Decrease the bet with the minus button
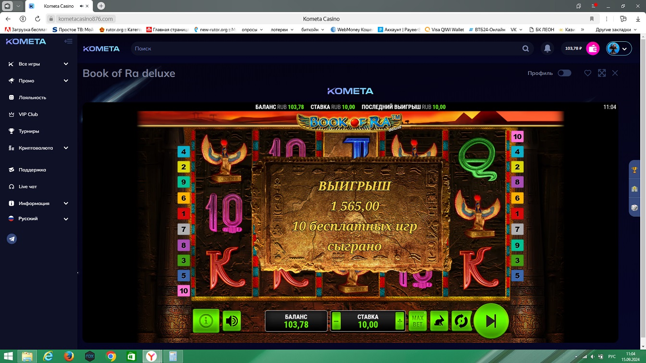The height and width of the screenshot is (363, 646). click(336, 321)
